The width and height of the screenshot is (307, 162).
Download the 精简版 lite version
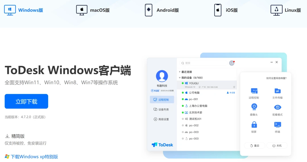(15, 136)
